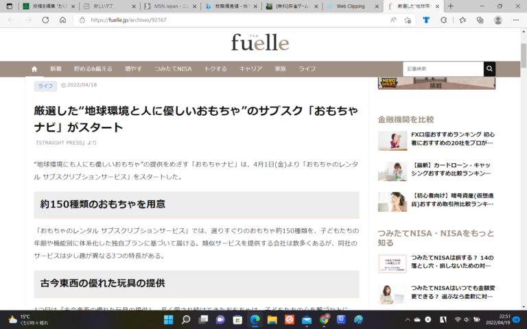Image resolution: width=527 pixels, height=329 pixels.
Task: Go to the browser home page
Action: pyautogui.click(x=62, y=20)
